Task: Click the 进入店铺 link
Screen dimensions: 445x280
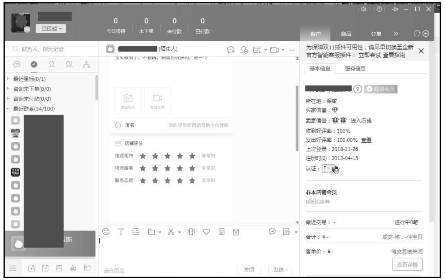Action: [361, 120]
